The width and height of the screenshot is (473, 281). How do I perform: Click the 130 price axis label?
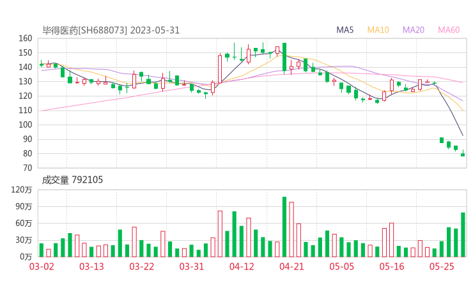26,81
